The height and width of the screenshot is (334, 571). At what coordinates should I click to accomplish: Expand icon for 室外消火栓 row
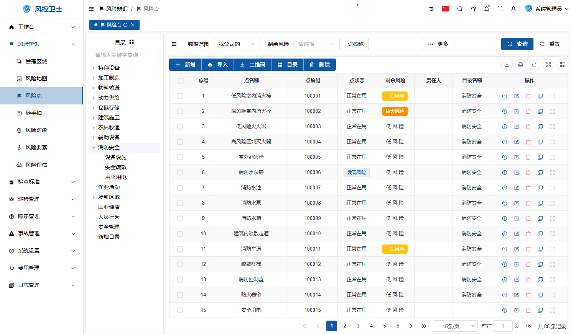[552, 157]
